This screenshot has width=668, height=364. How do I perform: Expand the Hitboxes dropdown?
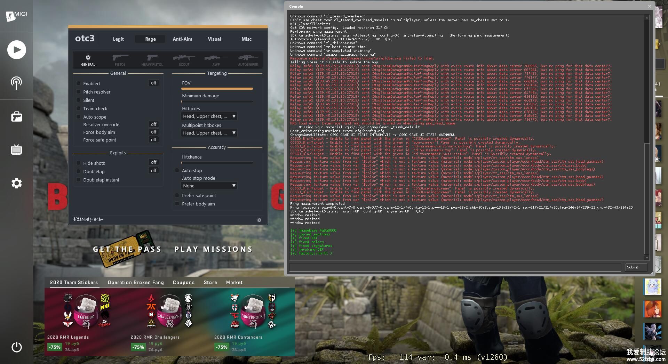coord(209,116)
